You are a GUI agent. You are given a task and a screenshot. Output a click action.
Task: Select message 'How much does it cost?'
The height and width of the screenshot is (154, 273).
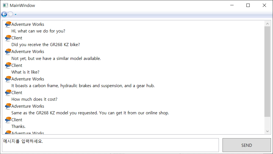[34, 99]
